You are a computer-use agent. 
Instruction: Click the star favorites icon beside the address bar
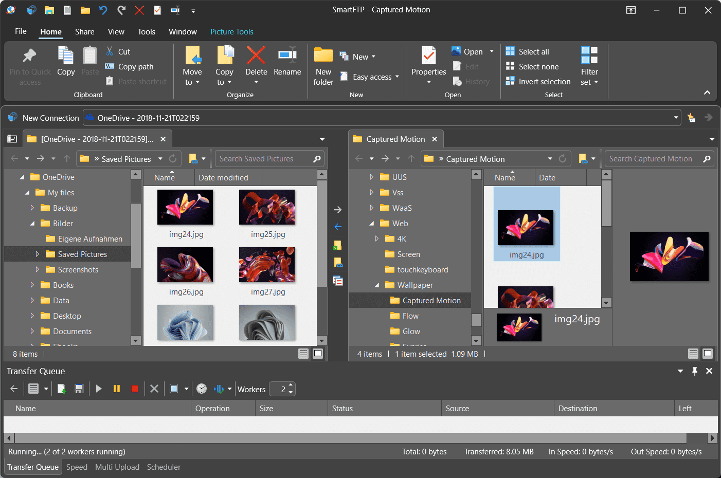[x=691, y=118]
